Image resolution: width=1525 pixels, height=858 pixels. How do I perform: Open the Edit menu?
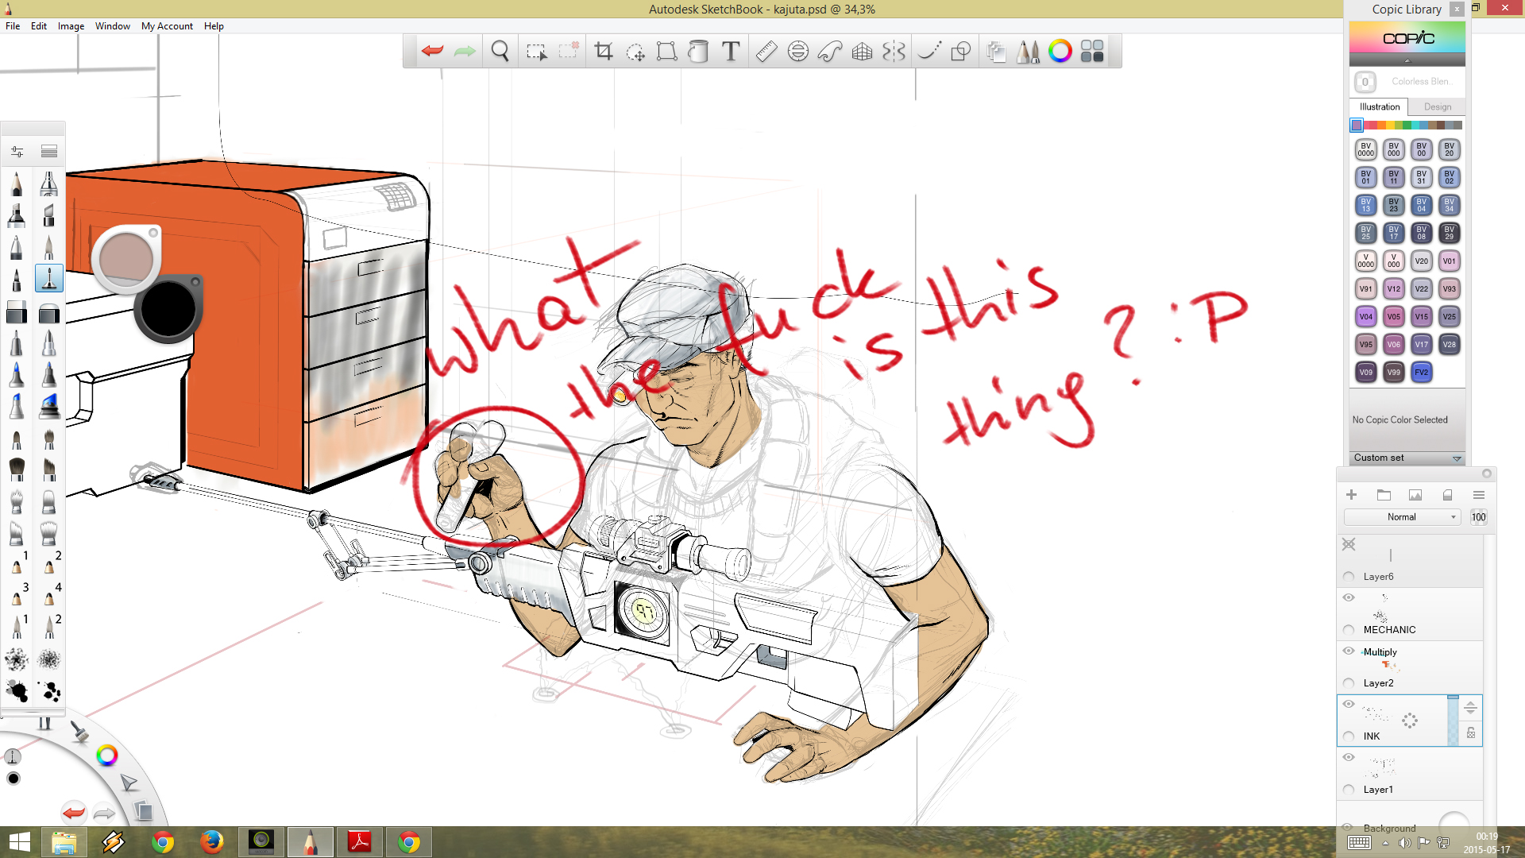[x=39, y=26]
